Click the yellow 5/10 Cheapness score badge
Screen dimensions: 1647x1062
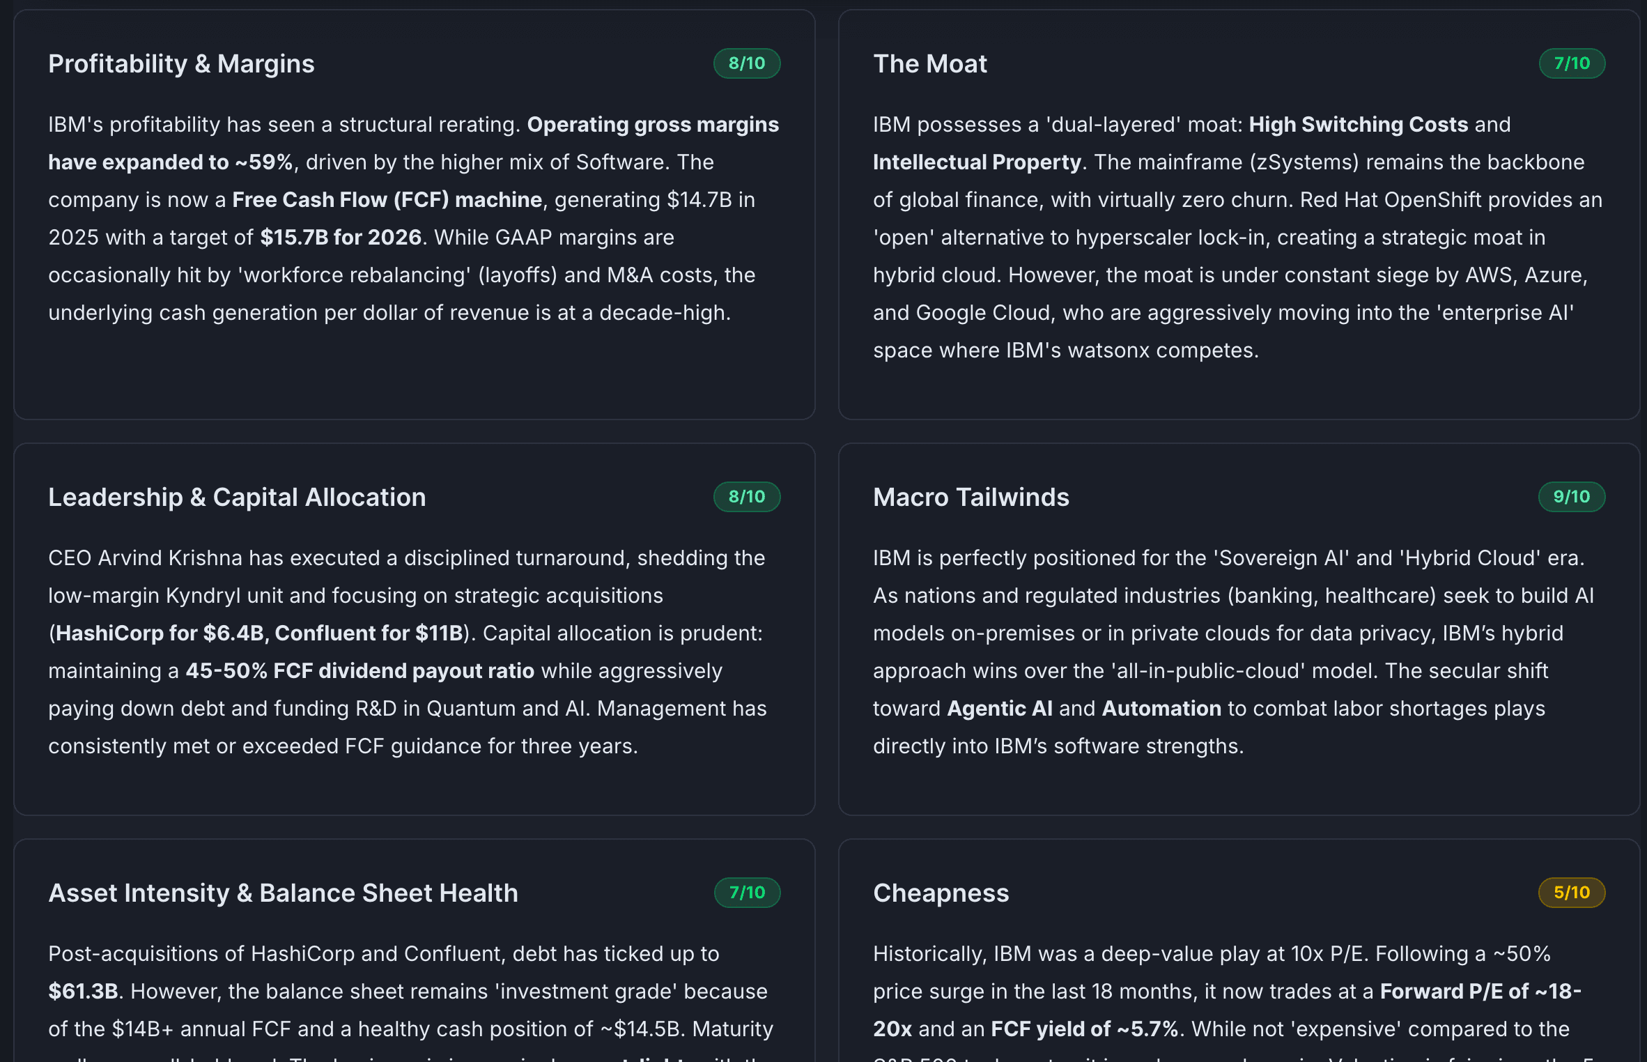click(1571, 893)
